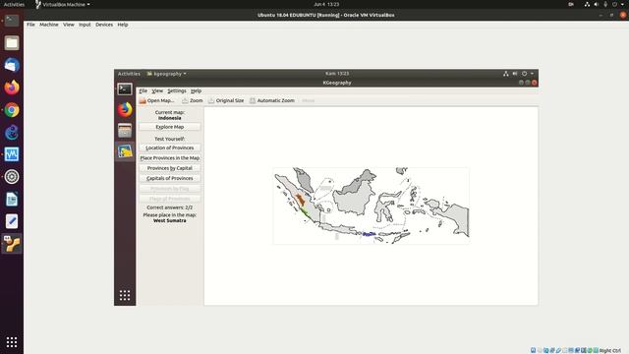Click the orange province on Sumatra
Screen dimensions: 629x354
300,200
